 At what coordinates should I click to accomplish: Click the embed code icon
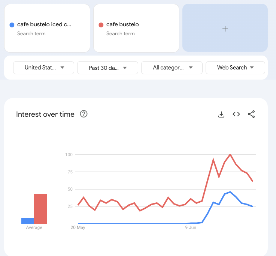236,114
